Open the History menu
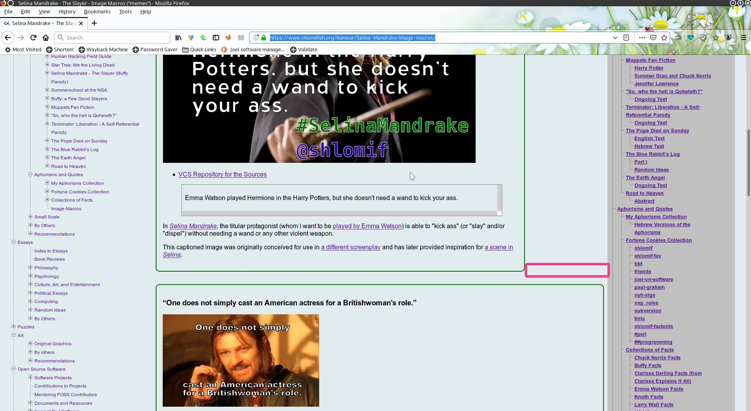 coord(67,11)
